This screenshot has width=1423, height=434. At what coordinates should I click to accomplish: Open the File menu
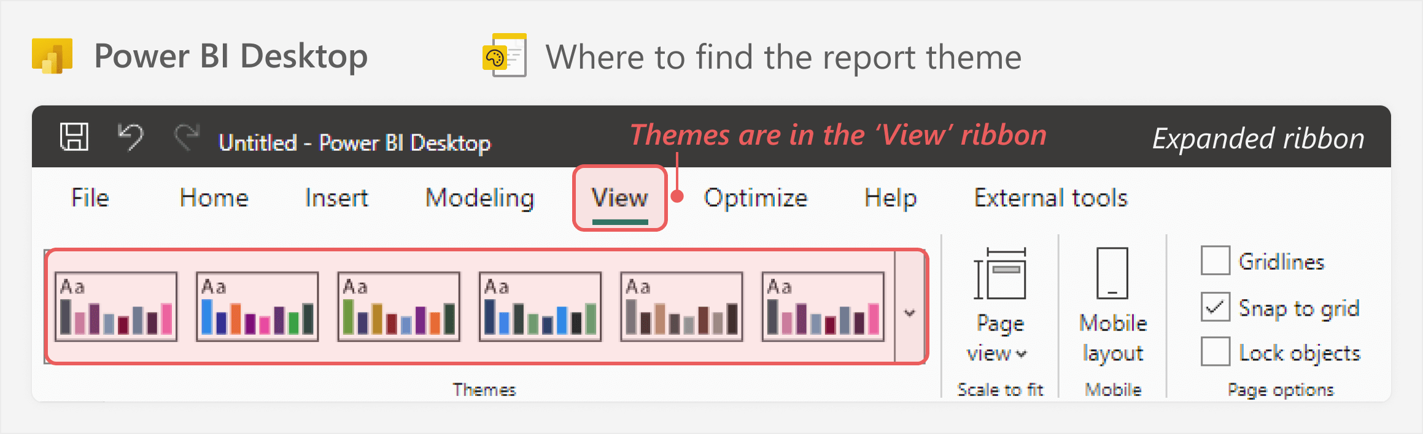pos(90,197)
